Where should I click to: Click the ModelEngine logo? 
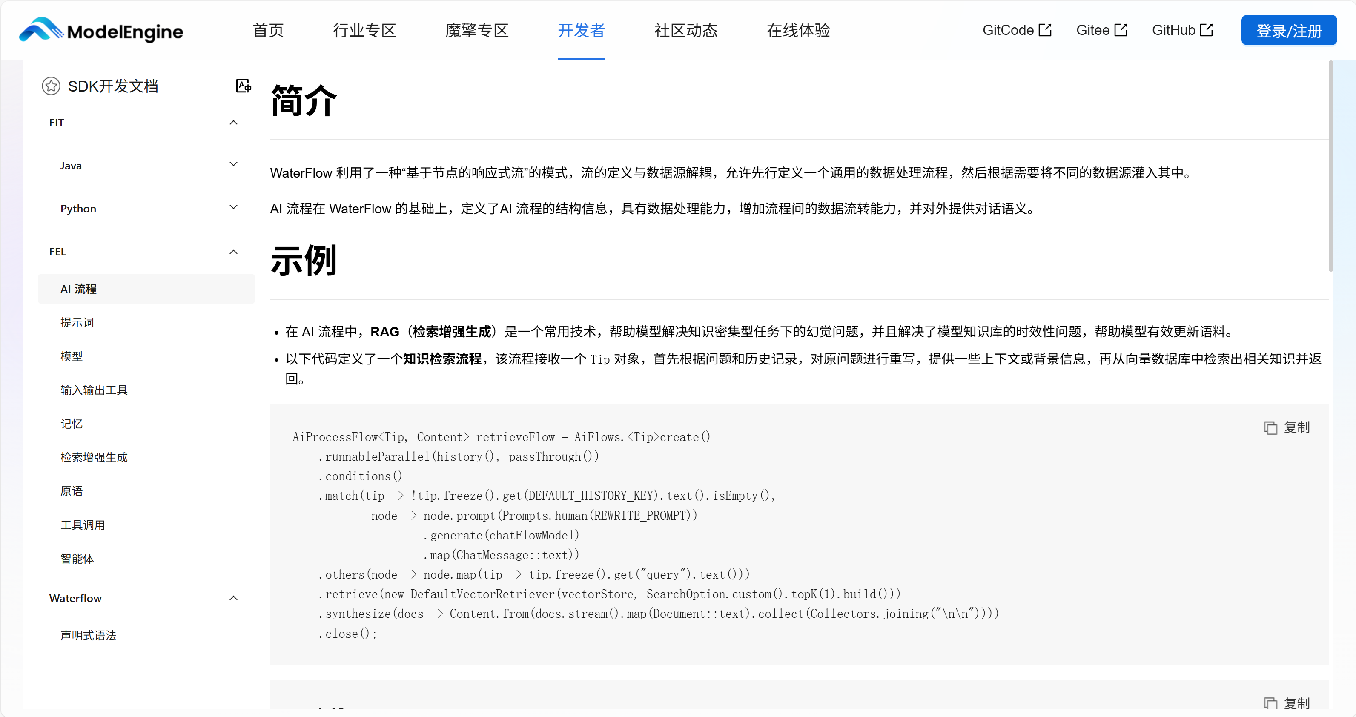pyautogui.click(x=100, y=30)
